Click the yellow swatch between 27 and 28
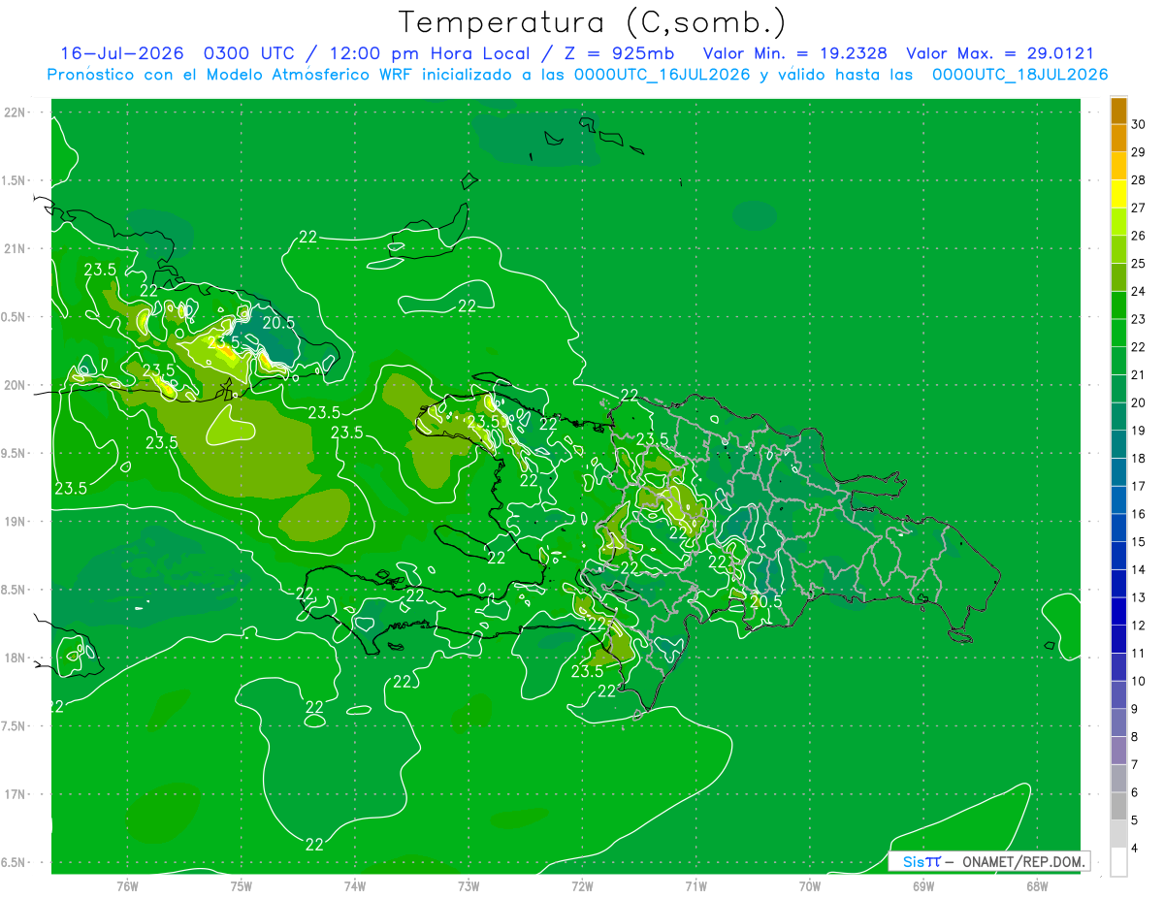 (x=1118, y=194)
